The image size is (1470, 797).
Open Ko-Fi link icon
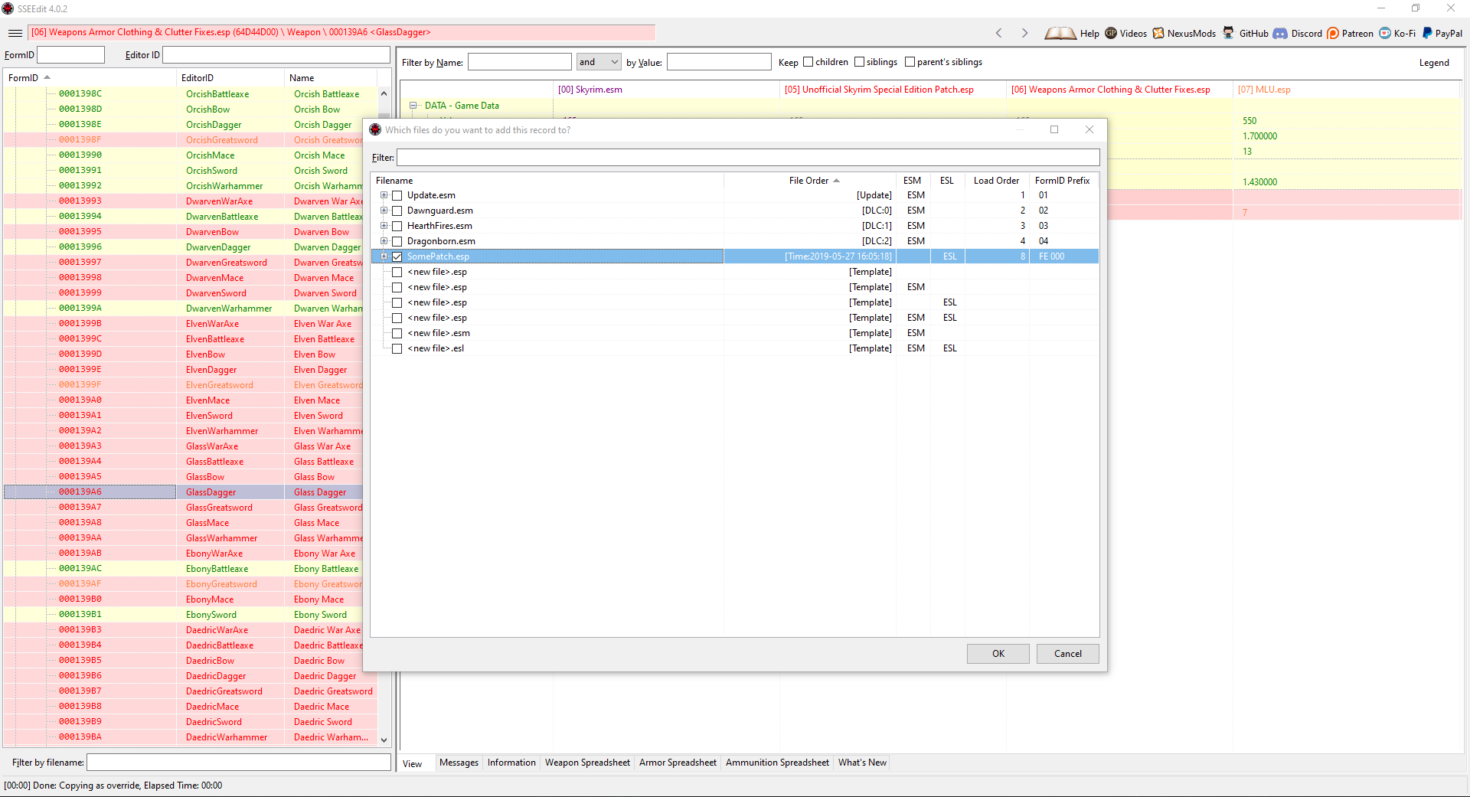[1385, 33]
